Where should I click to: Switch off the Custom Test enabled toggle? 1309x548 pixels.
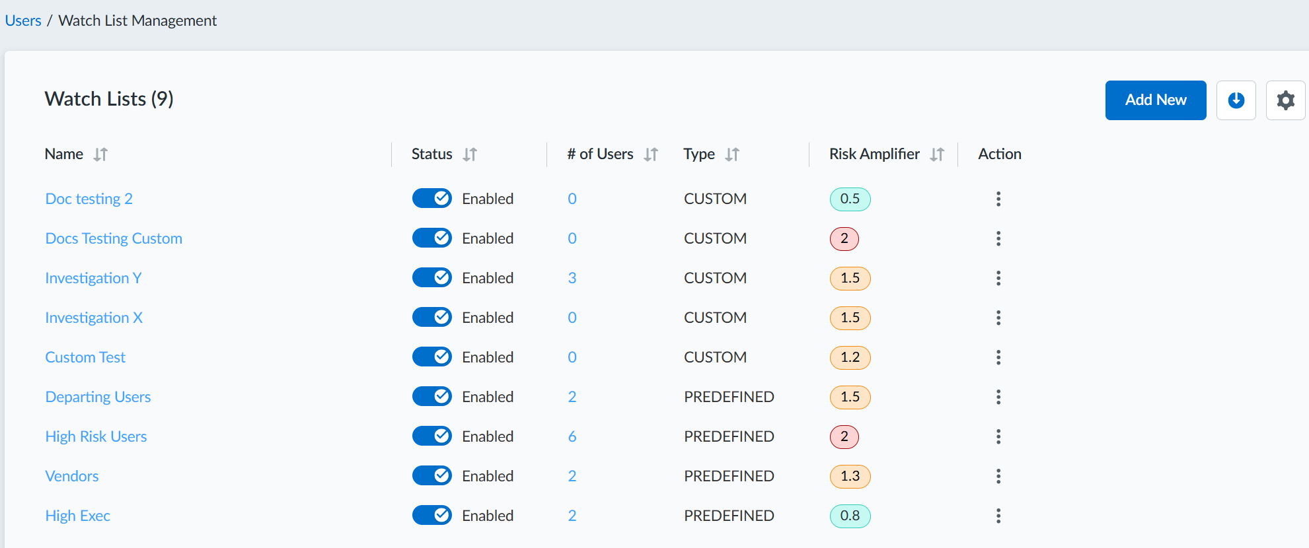pyautogui.click(x=432, y=357)
